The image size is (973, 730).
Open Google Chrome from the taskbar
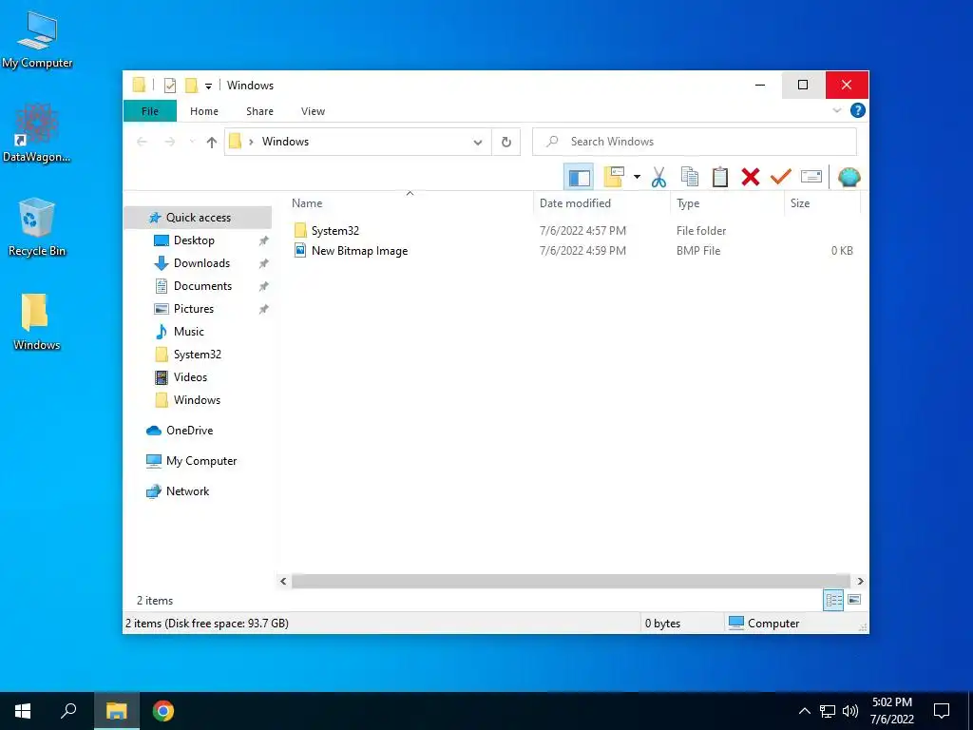[x=163, y=711]
